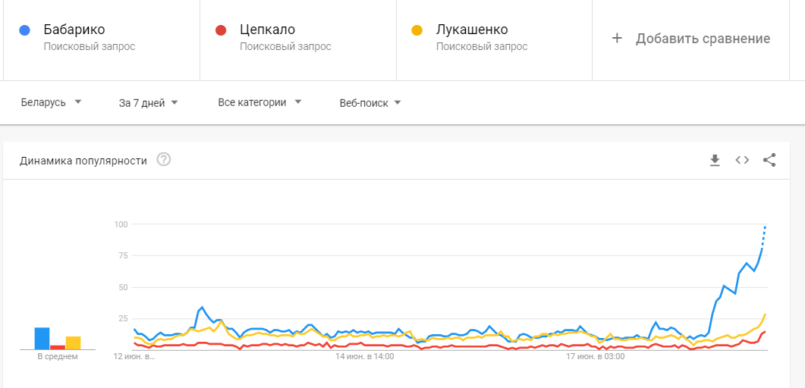Edit the Бабарико search term
The height and width of the screenshot is (388, 805).
click(x=74, y=30)
